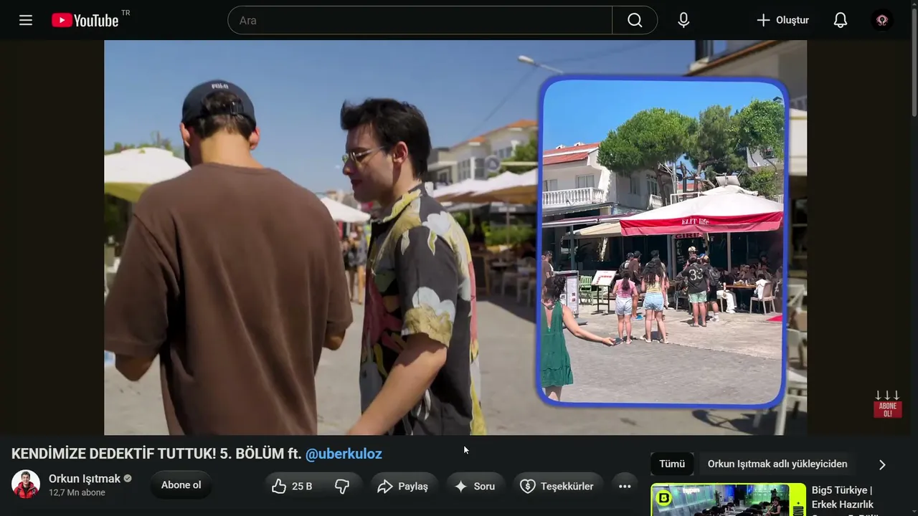Go to YouTube home via logo
This screenshot has height=516, width=918.
pyautogui.click(x=85, y=20)
